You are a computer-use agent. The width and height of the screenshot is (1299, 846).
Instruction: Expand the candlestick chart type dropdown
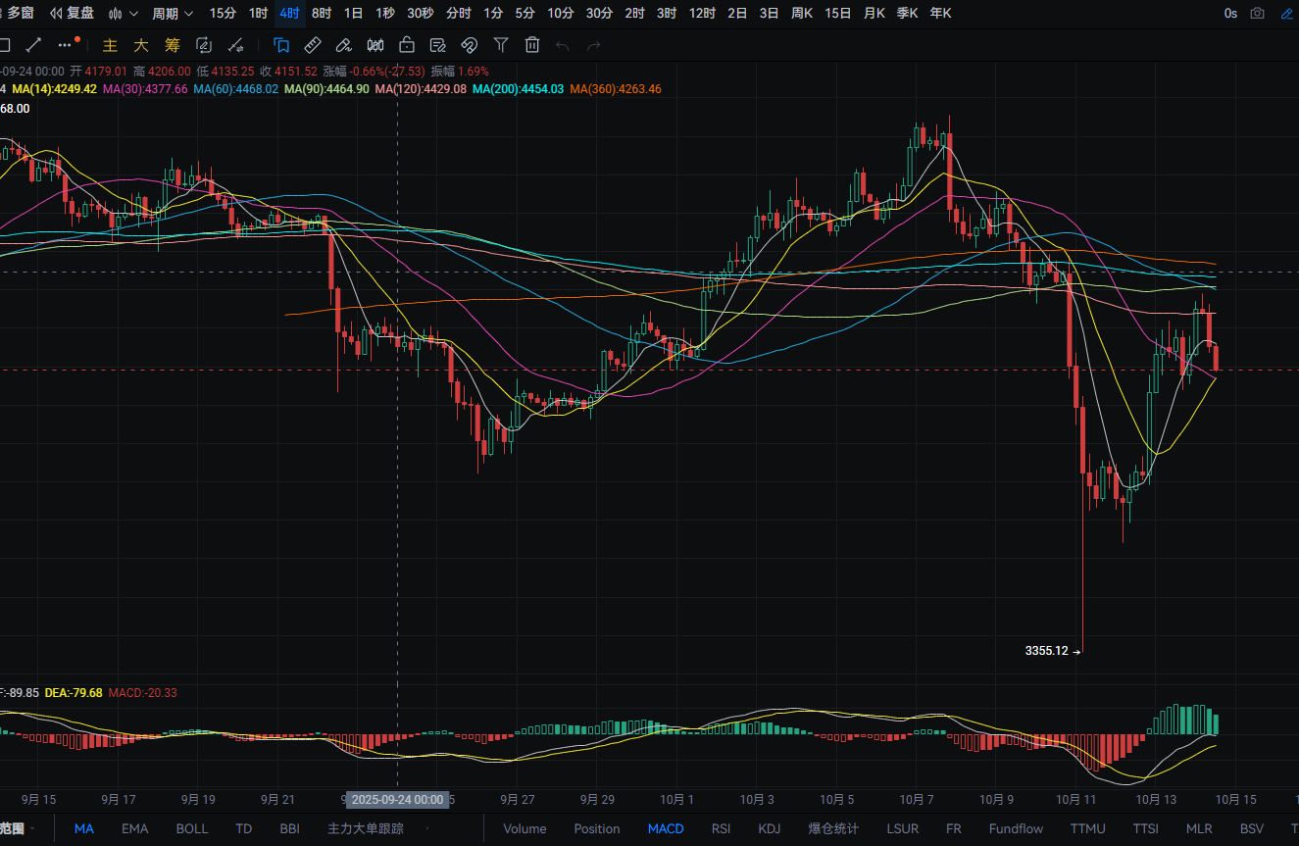(x=124, y=14)
